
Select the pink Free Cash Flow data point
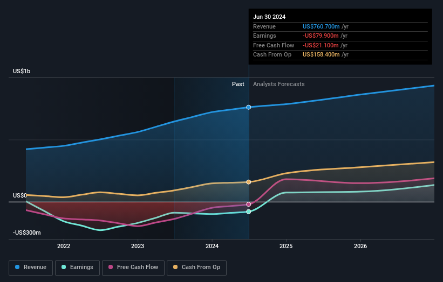coord(249,205)
